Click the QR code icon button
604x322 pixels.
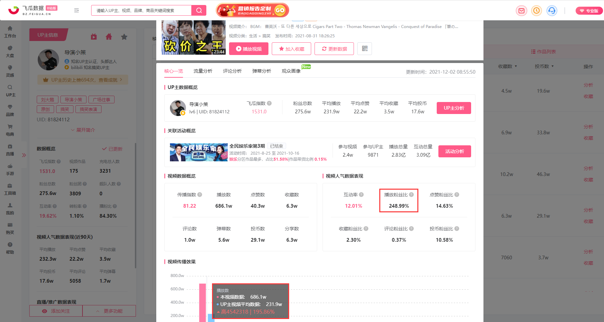coord(365,49)
